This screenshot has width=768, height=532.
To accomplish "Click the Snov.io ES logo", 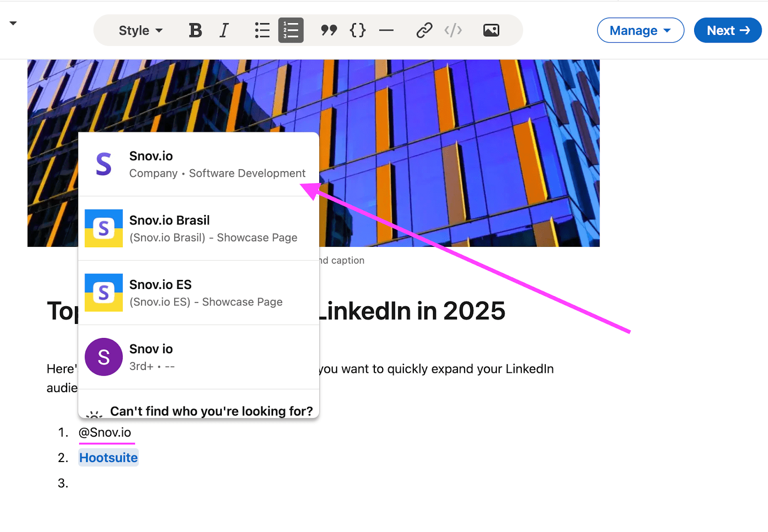I will point(104,292).
